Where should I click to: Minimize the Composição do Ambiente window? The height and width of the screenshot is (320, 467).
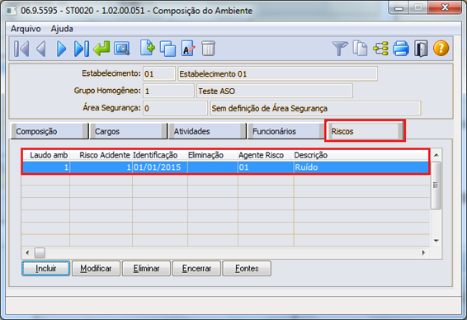coord(399,7)
